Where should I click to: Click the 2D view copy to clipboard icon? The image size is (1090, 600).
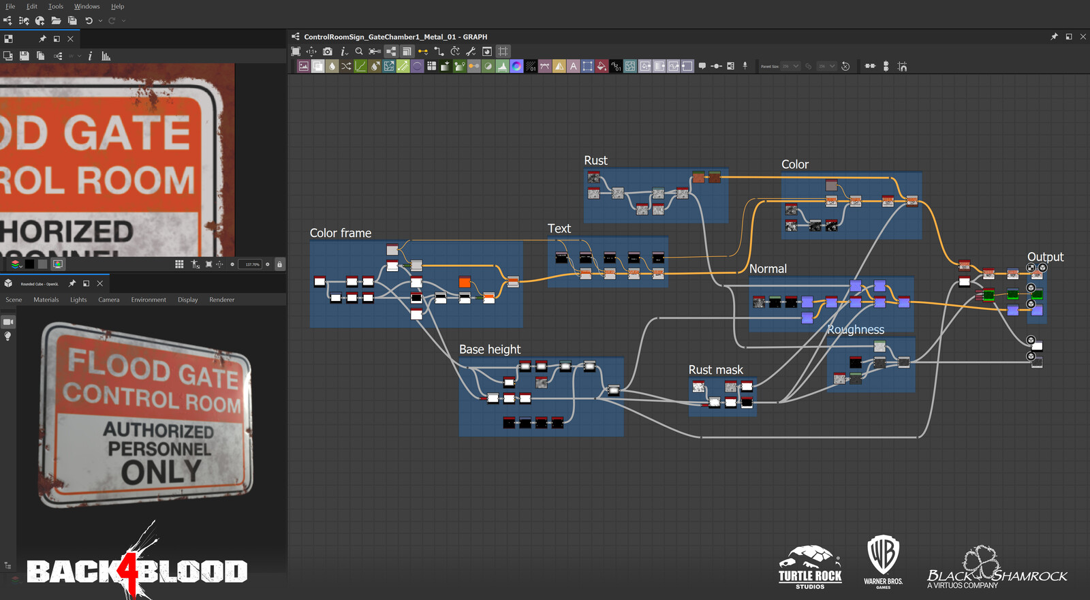click(x=40, y=56)
